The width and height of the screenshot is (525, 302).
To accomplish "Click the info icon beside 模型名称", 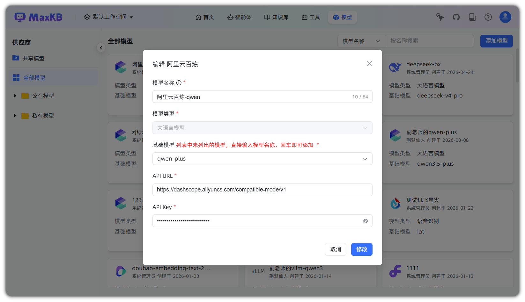I will point(179,83).
